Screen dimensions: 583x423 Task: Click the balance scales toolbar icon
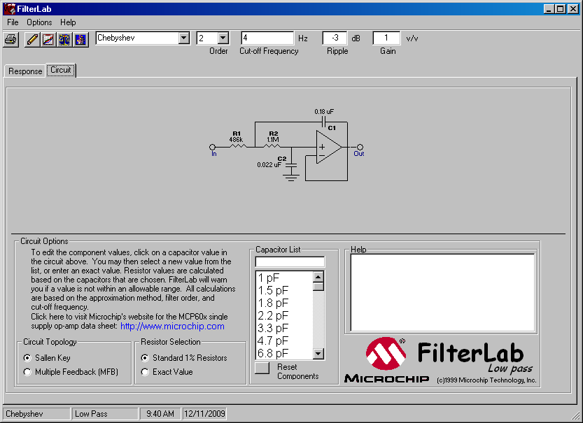coord(64,39)
